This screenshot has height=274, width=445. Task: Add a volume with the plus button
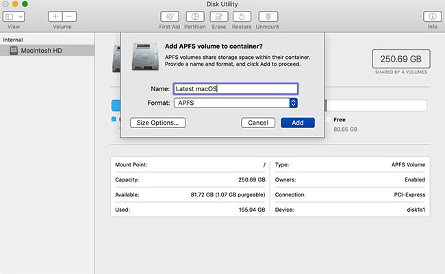coord(55,16)
